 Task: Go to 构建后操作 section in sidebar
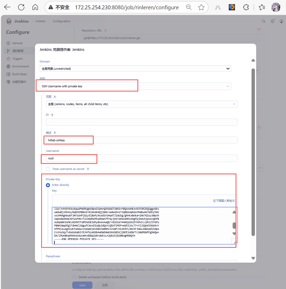coord(19,82)
